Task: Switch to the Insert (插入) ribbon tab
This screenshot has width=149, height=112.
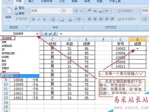Action: pos(31,1)
